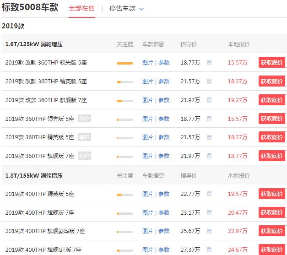This screenshot has height=255, width=287.
Task: Open 图片 for discontinued 360THP 旗舰版 7座
Action: tap(148, 156)
